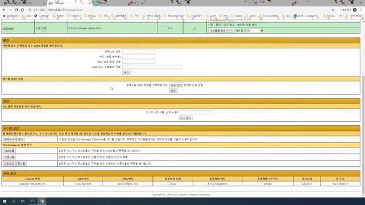Open the jquery bookmark folder
365x205 pixels.
pos(237,16)
